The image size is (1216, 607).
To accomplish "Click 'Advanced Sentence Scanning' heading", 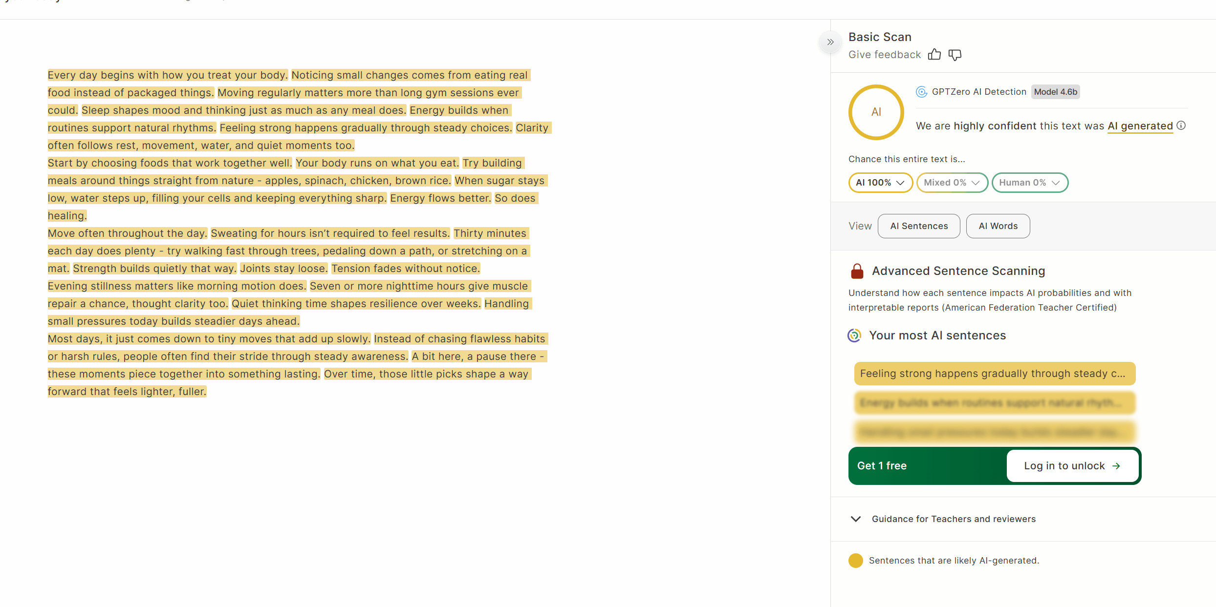I will click(958, 271).
